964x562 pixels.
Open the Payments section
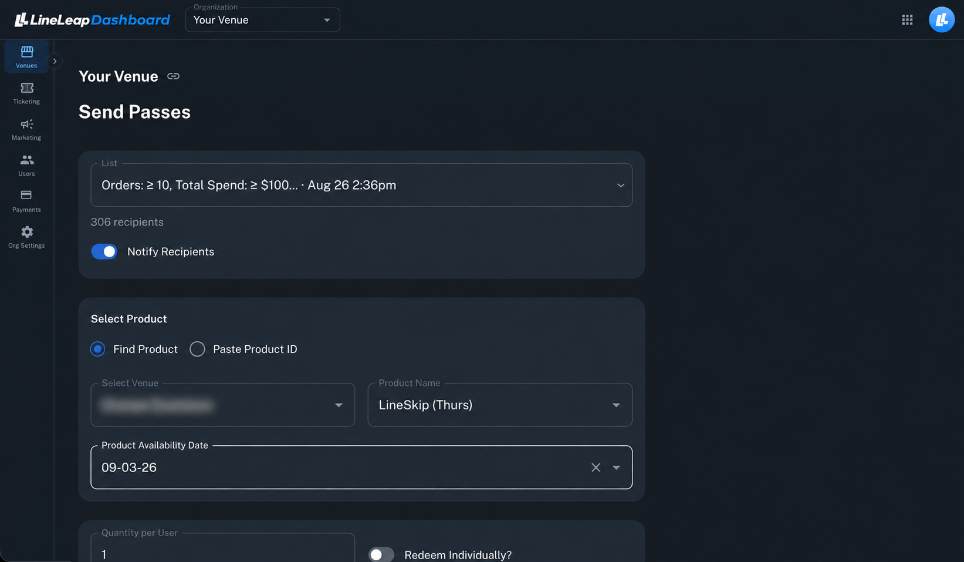coord(26,201)
